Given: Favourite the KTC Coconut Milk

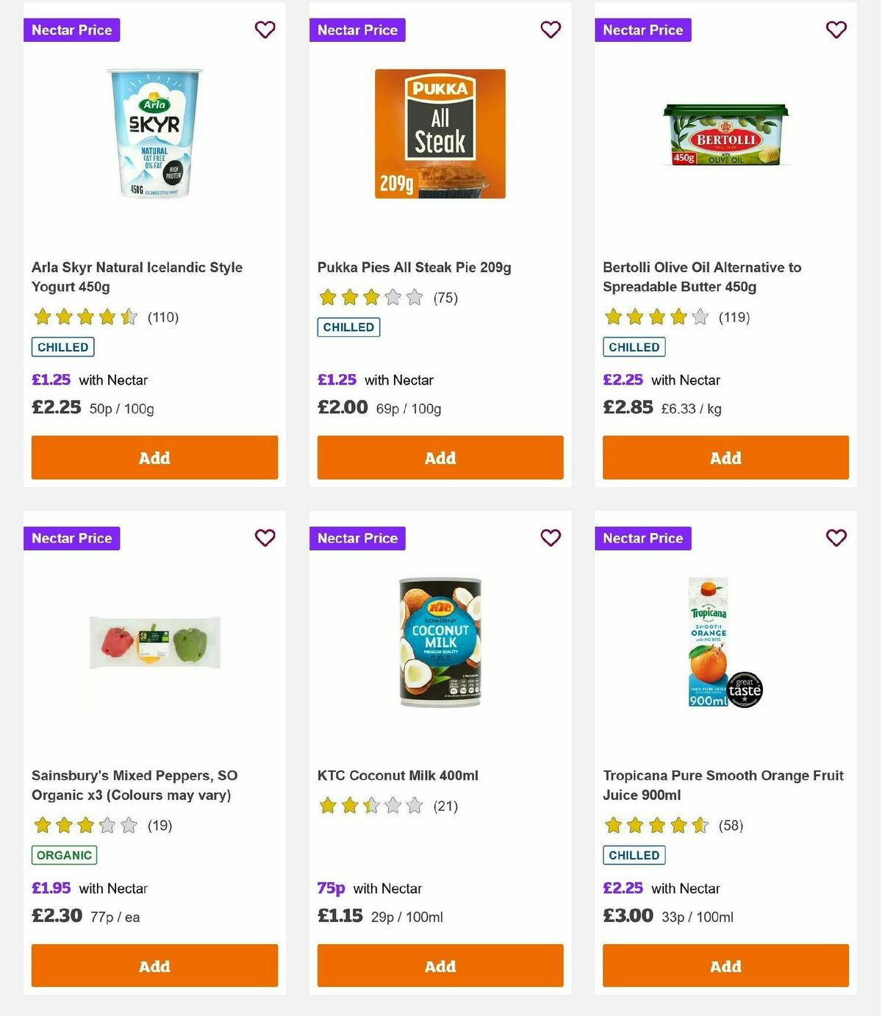Looking at the screenshot, I should [551, 538].
